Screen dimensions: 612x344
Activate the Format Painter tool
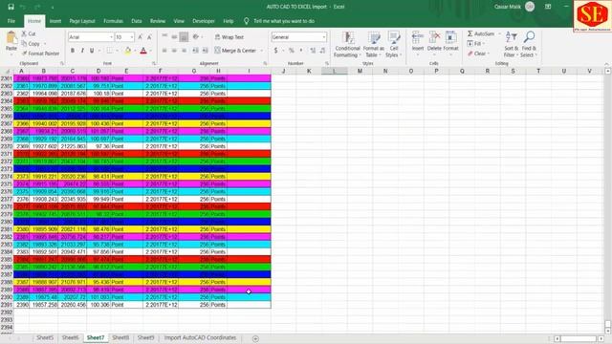coord(40,54)
